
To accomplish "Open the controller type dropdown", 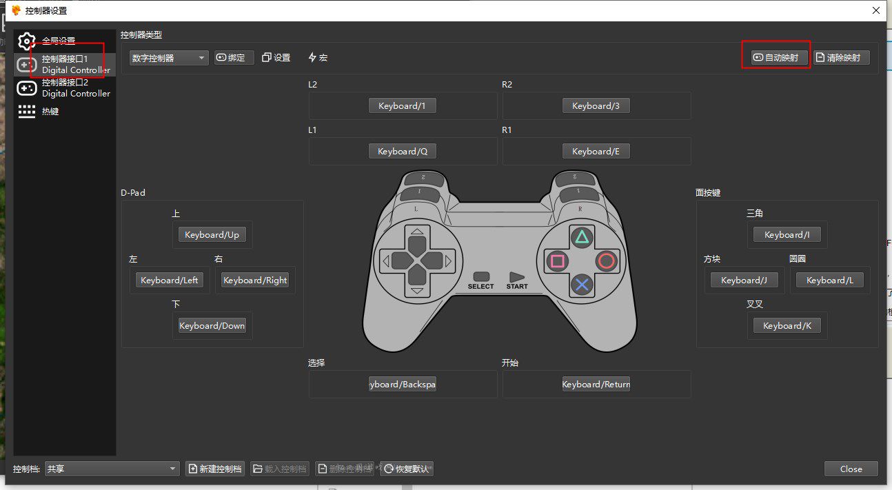I will (169, 58).
